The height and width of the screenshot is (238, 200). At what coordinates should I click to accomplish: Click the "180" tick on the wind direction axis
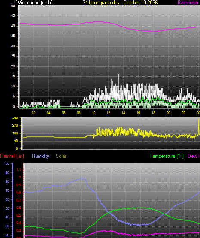pos(15,133)
